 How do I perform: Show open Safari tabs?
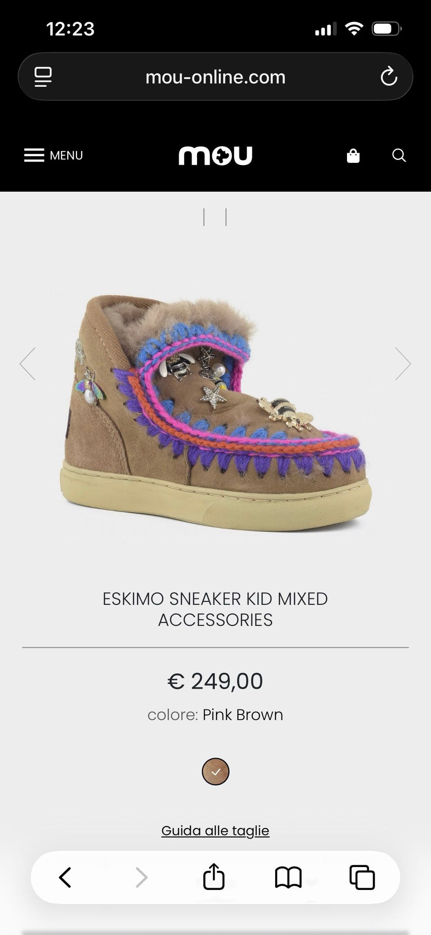(x=362, y=877)
